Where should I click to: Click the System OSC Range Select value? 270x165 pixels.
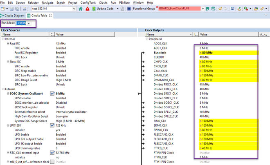pyautogui.click(x=70, y=121)
